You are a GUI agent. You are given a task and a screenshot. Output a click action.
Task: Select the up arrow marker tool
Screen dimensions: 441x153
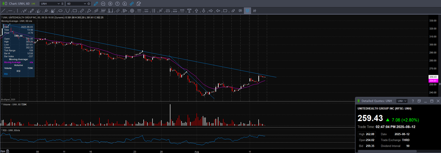click(x=196, y=11)
